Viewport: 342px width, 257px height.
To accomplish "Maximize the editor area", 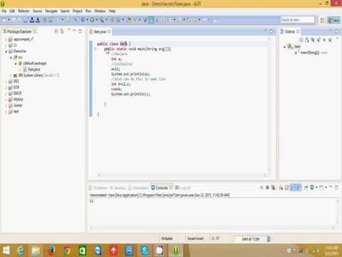I will click(x=271, y=31).
